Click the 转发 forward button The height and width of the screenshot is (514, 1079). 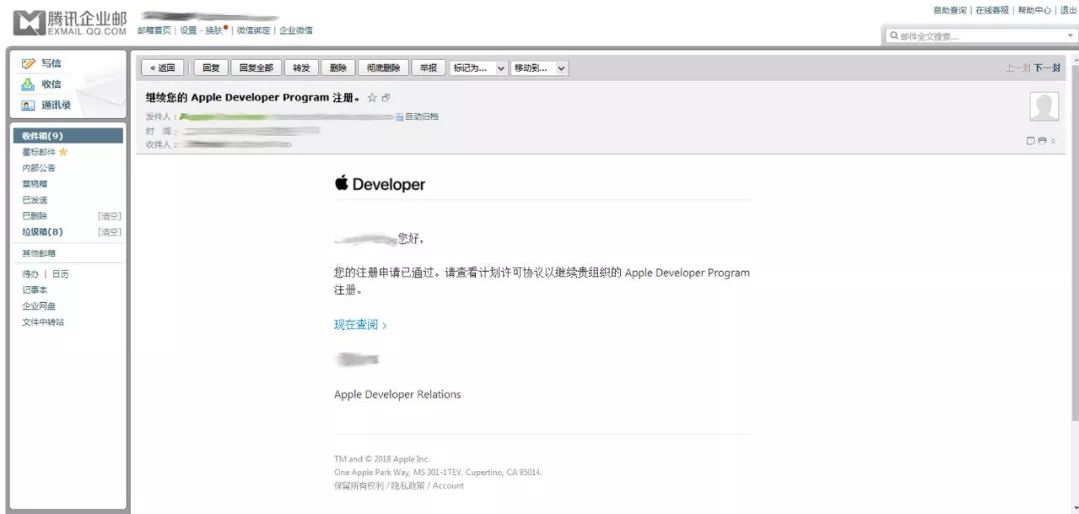pos(301,68)
